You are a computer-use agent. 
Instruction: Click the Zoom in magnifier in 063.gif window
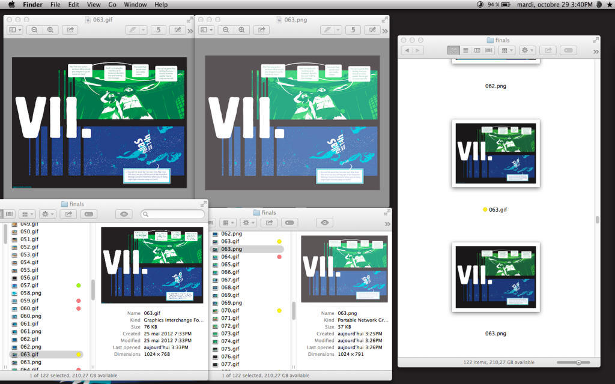[50, 29]
